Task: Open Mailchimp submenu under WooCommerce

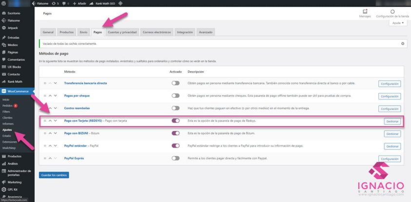Action: point(8,148)
